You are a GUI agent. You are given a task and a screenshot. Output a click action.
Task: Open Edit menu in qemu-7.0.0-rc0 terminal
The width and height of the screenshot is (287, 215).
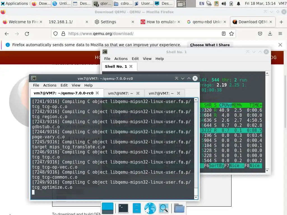(64, 85)
